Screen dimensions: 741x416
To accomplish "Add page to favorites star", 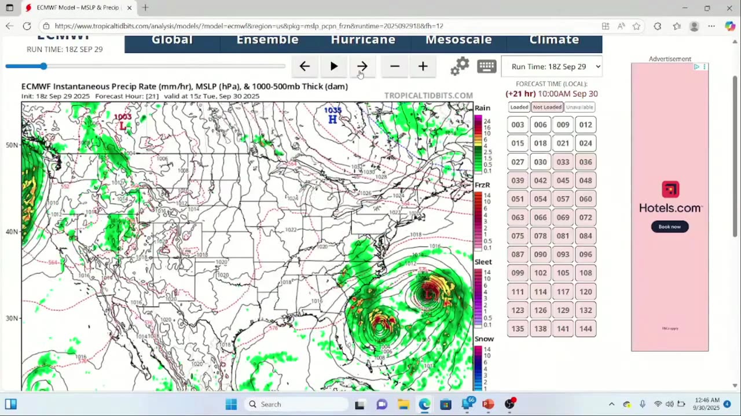I will click(x=637, y=26).
